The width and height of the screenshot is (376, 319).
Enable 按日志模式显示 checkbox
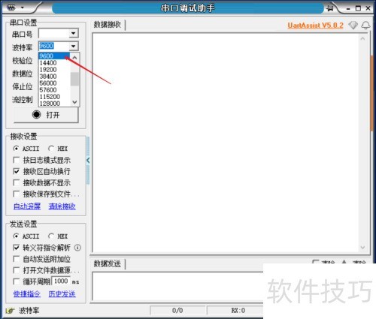click(17, 160)
